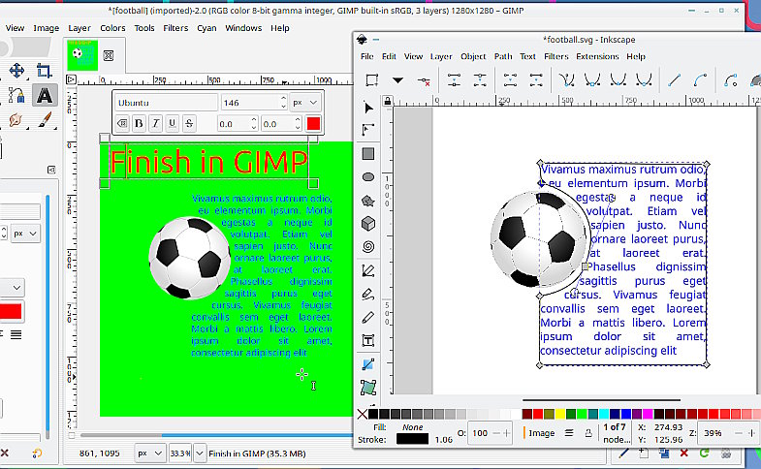Click the tool options panel menu arrow
Viewport: 761px width, 469px height.
[x=51, y=170]
